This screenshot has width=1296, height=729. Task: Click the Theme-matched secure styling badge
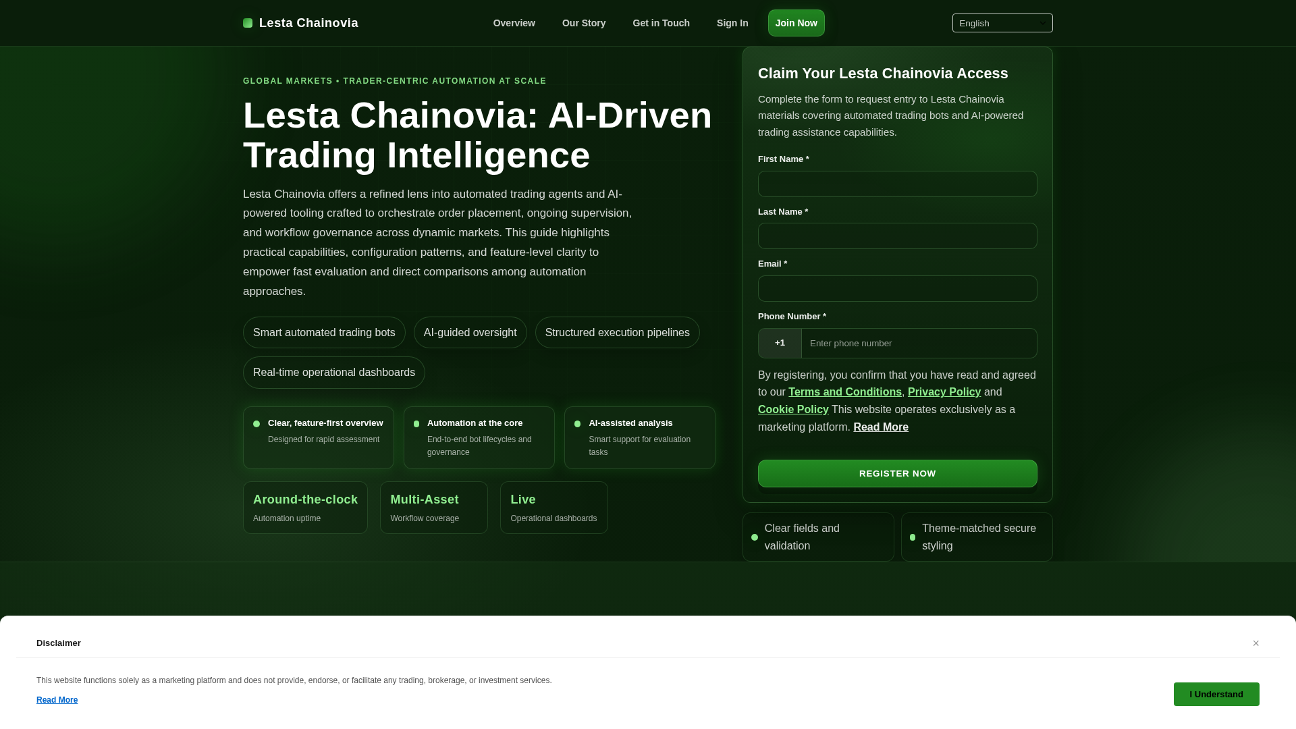pyautogui.click(x=977, y=537)
